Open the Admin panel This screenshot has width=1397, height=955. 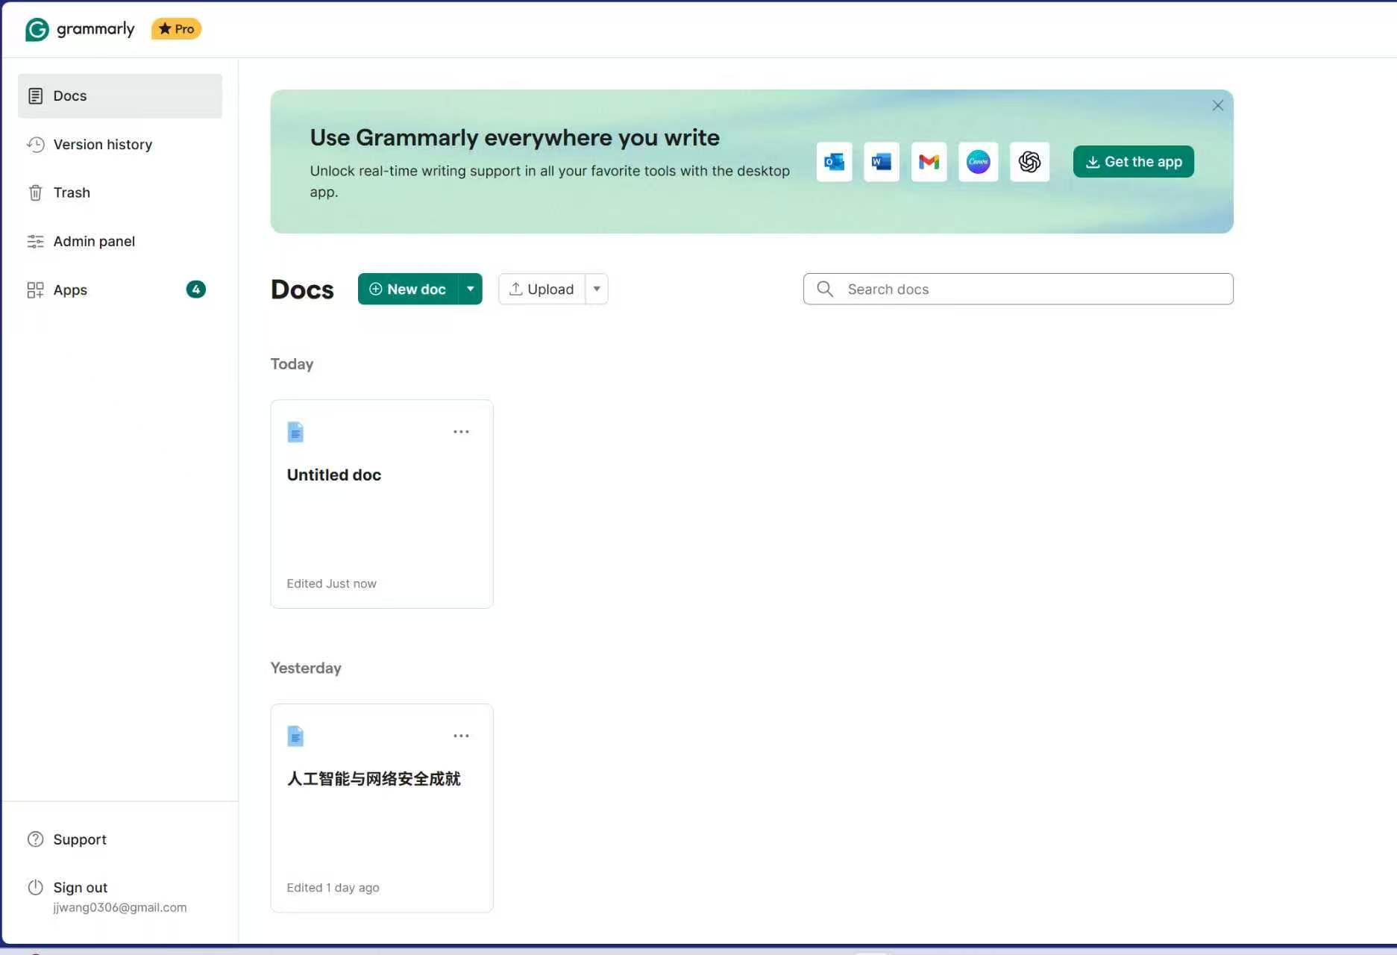[x=94, y=242]
